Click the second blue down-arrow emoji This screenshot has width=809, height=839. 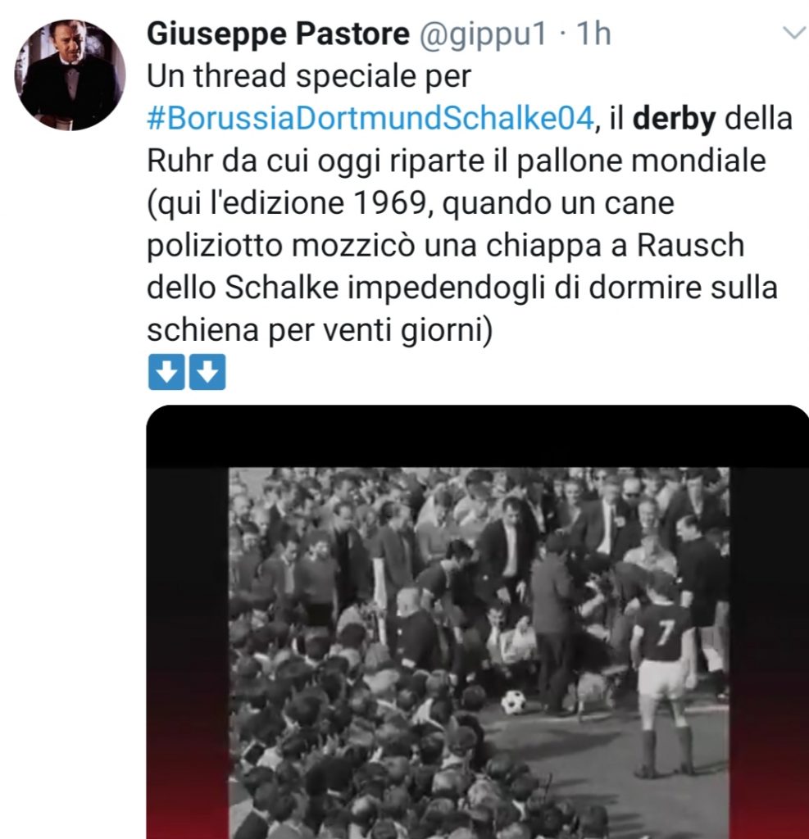click(207, 371)
